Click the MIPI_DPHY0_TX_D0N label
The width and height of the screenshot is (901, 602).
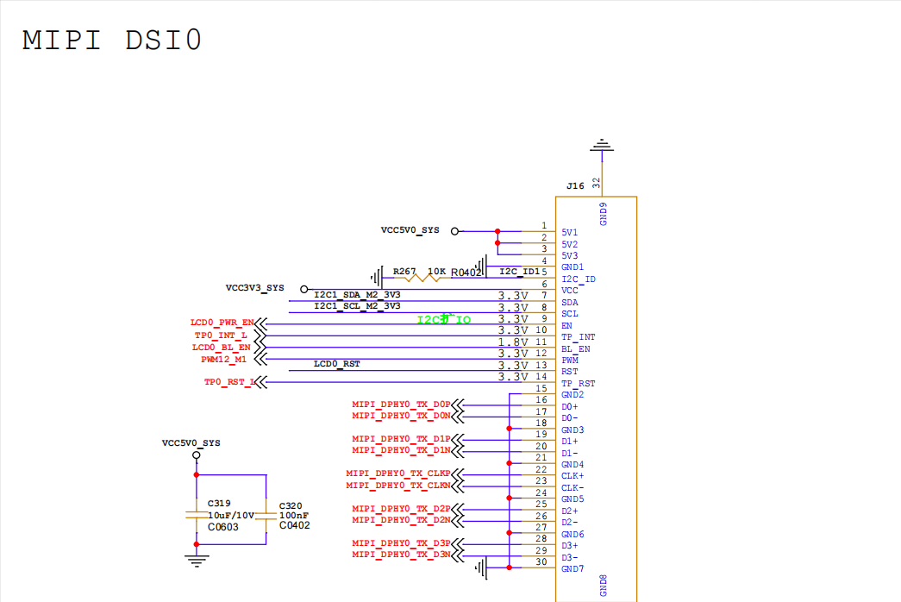(401, 415)
